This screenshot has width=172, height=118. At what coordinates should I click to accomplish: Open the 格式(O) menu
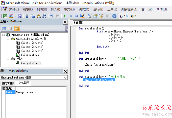click(x=69, y=9)
